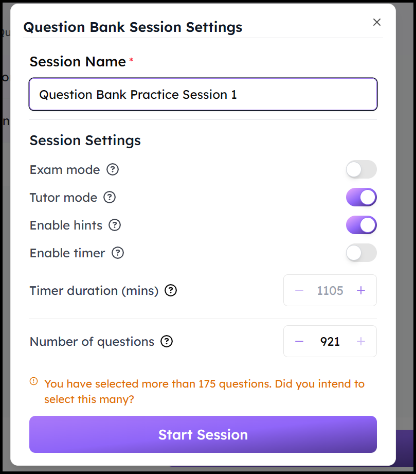Enable the Exam mode switch
416x474 pixels.
point(361,169)
